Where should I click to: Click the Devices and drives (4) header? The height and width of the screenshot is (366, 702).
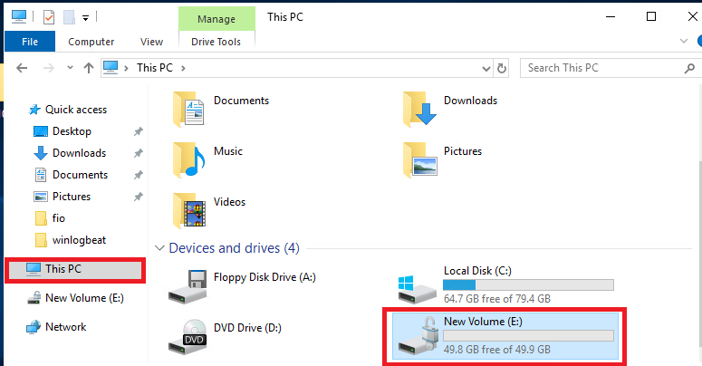coord(234,248)
